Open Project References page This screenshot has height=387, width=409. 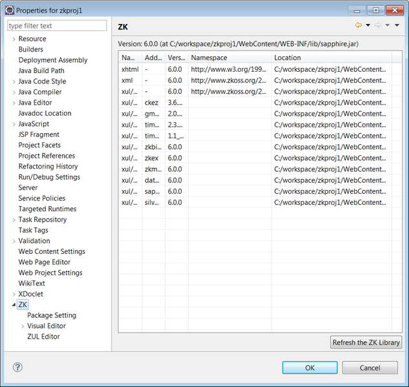tap(47, 156)
